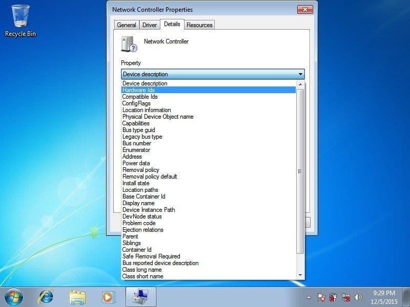410x307 pixels.
Task: Open the Action Center flag icon
Action: click(x=321, y=297)
